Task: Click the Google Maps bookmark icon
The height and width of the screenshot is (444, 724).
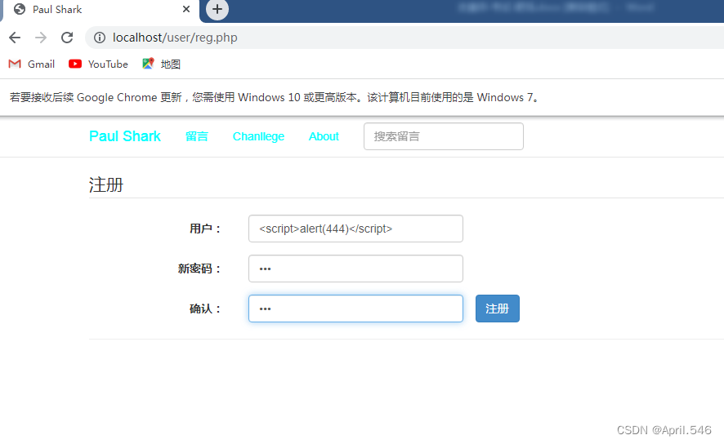Action: (148, 64)
